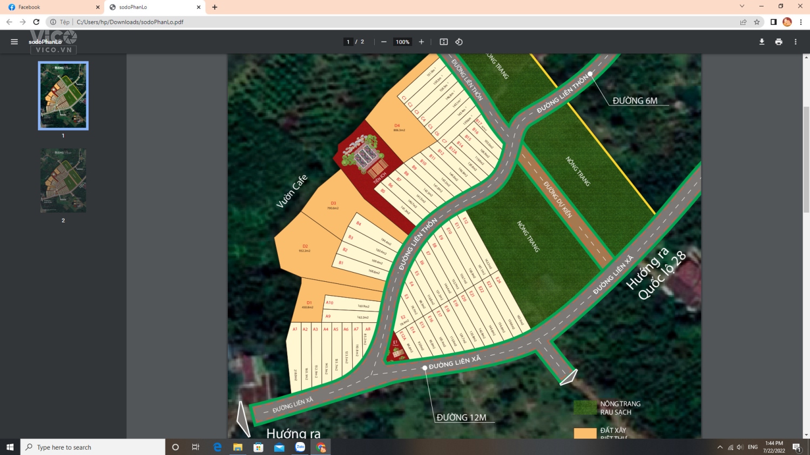The height and width of the screenshot is (455, 810).
Task: Edit the 100% zoom level field
Action: (402, 42)
